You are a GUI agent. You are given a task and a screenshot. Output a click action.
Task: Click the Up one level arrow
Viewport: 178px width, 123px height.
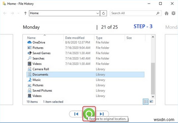point(25,13)
